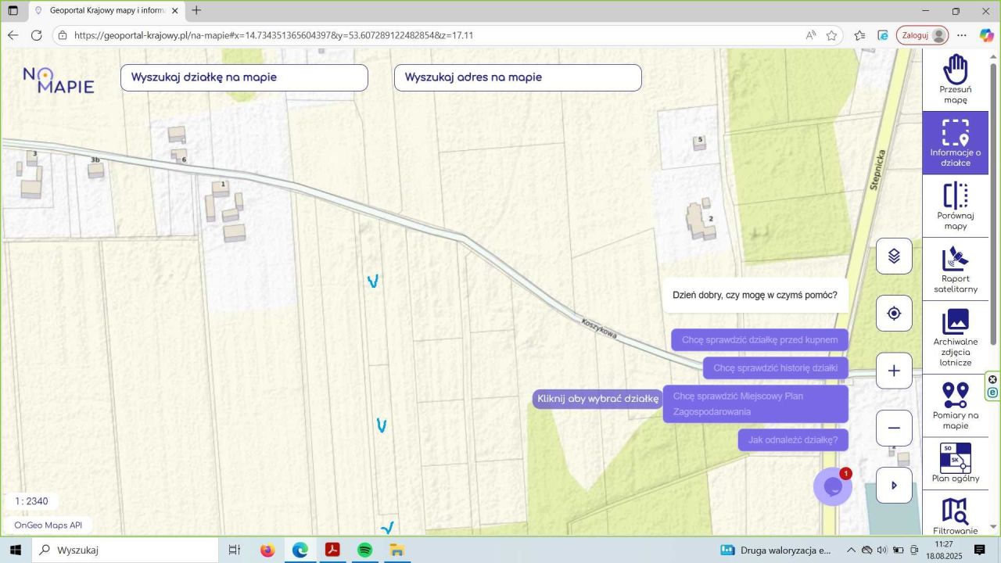
Task: Expand panel with the right arrow button
Action: click(x=894, y=486)
